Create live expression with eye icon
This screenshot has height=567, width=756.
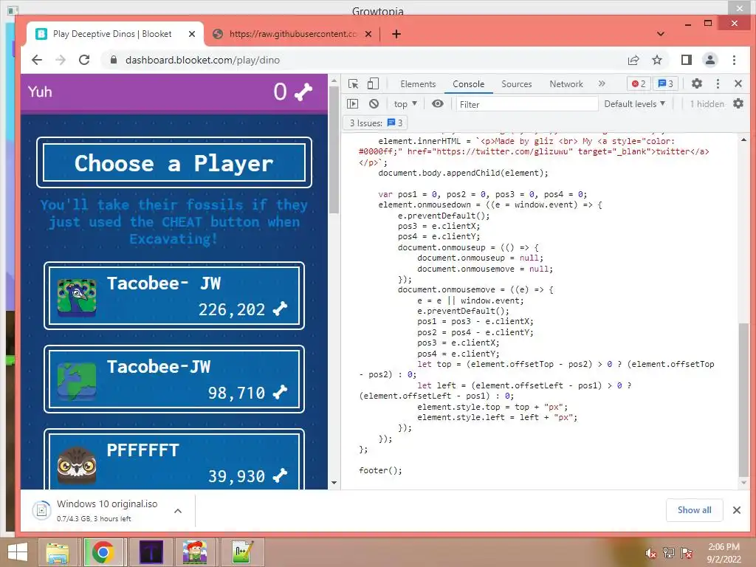click(437, 103)
